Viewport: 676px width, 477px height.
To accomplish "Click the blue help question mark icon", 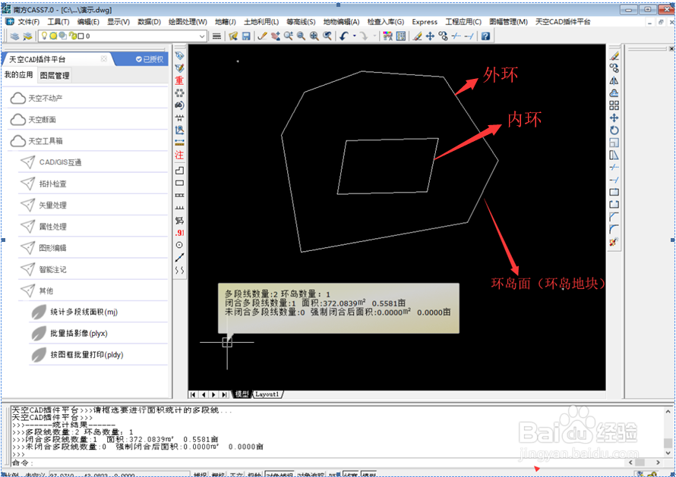I will [x=485, y=36].
